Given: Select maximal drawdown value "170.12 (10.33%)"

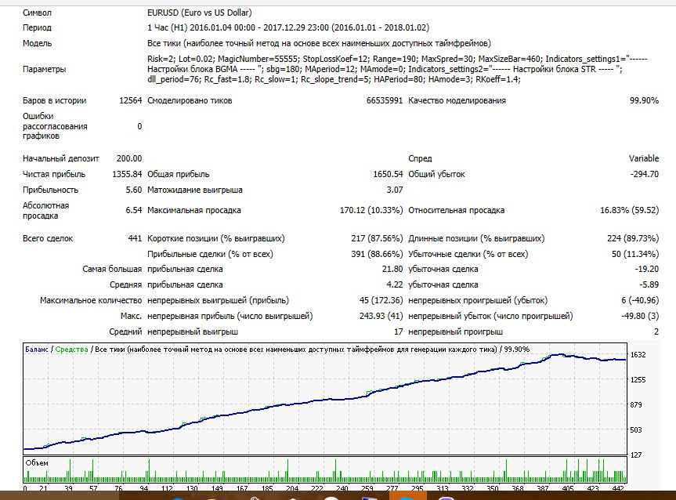Looking at the screenshot, I should [x=371, y=210].
